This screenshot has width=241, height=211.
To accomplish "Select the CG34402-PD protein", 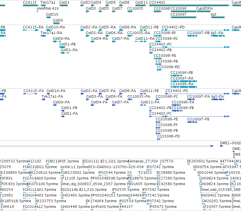I will click(x=197, y=94).
